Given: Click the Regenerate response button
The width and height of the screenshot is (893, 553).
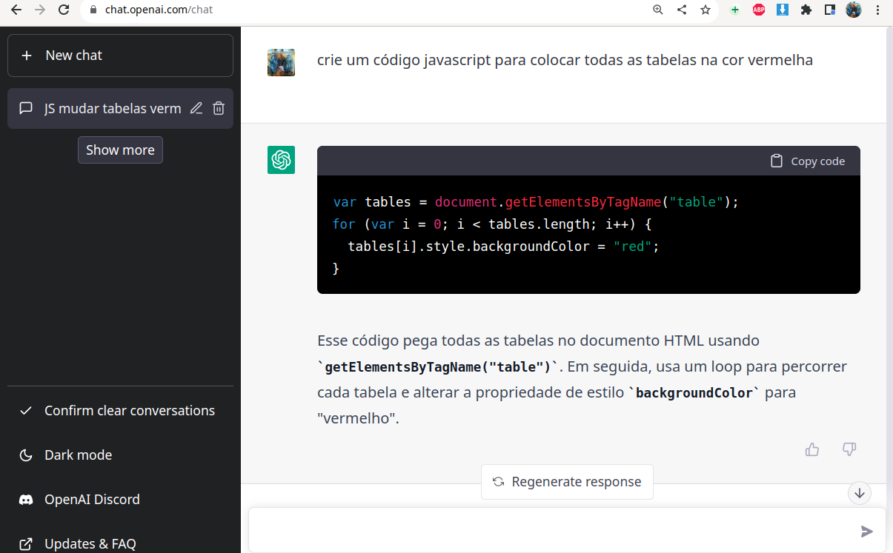Looking at the screenshot, I should (x=567, y=482).
